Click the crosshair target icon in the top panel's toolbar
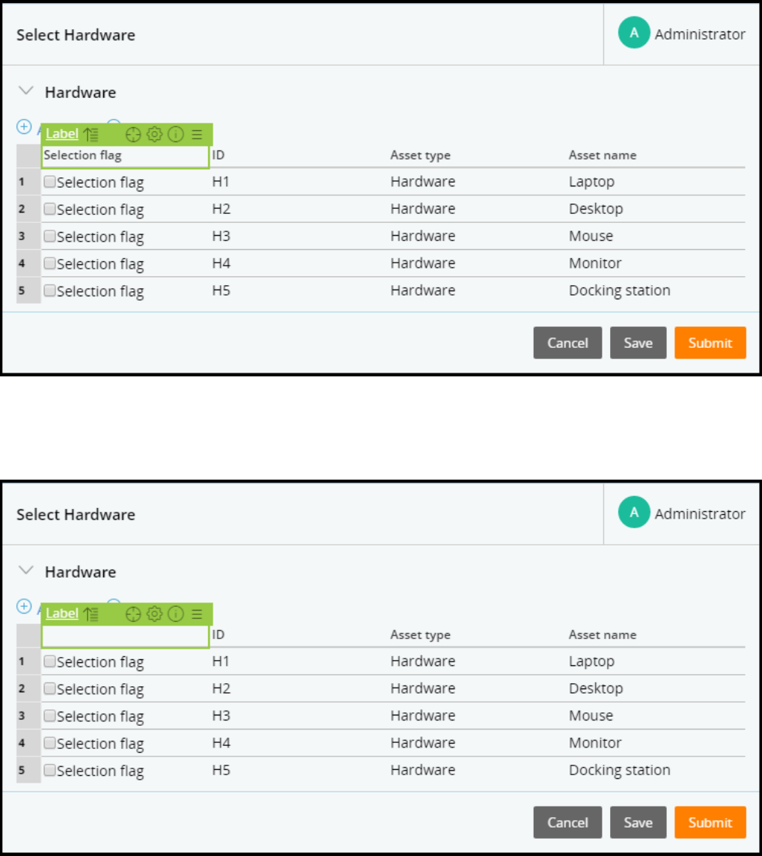Image resolution: width=762 pixels, height=856 pixels. [133, 135]
